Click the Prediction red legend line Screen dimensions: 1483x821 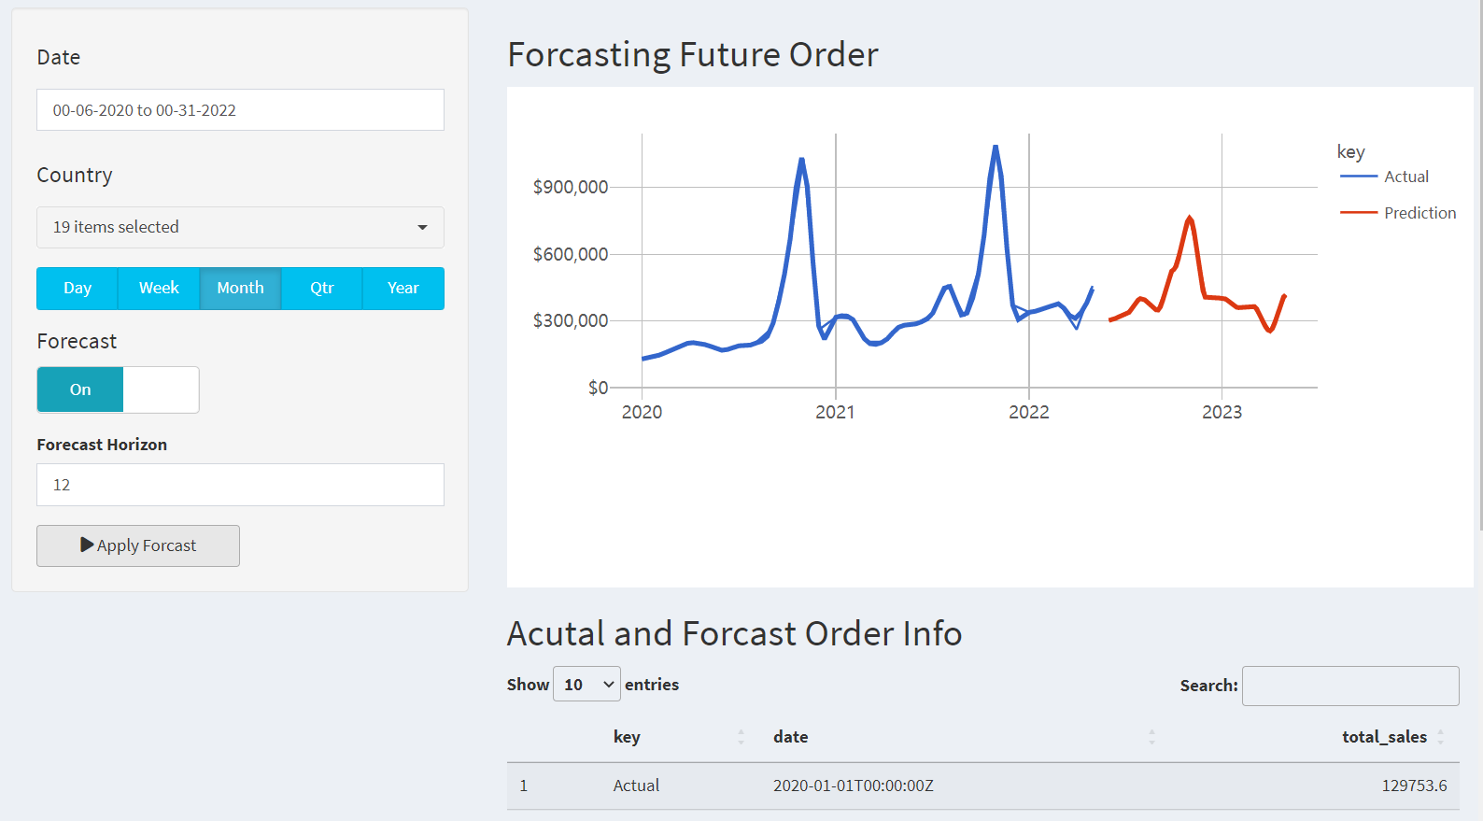pos(1359,213)
